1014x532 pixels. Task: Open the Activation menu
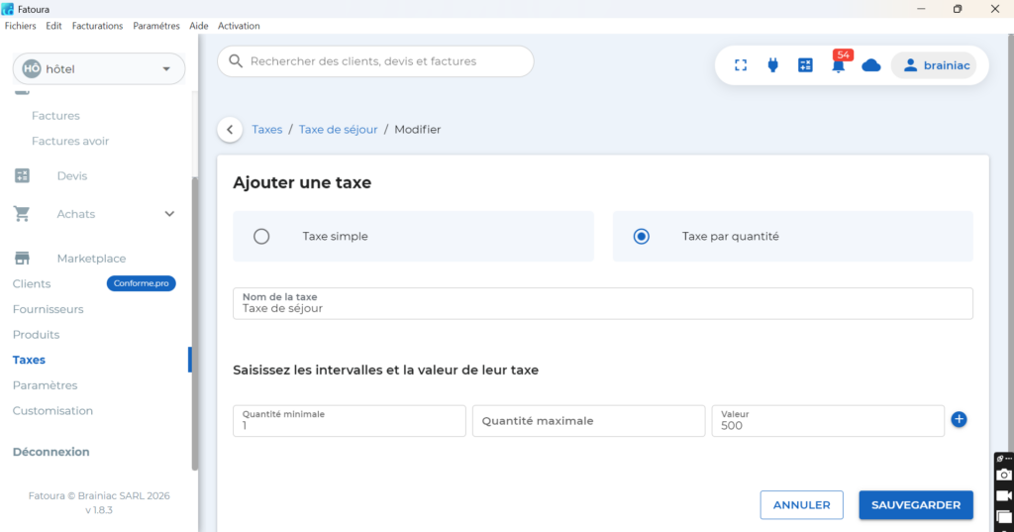(239, 26)
